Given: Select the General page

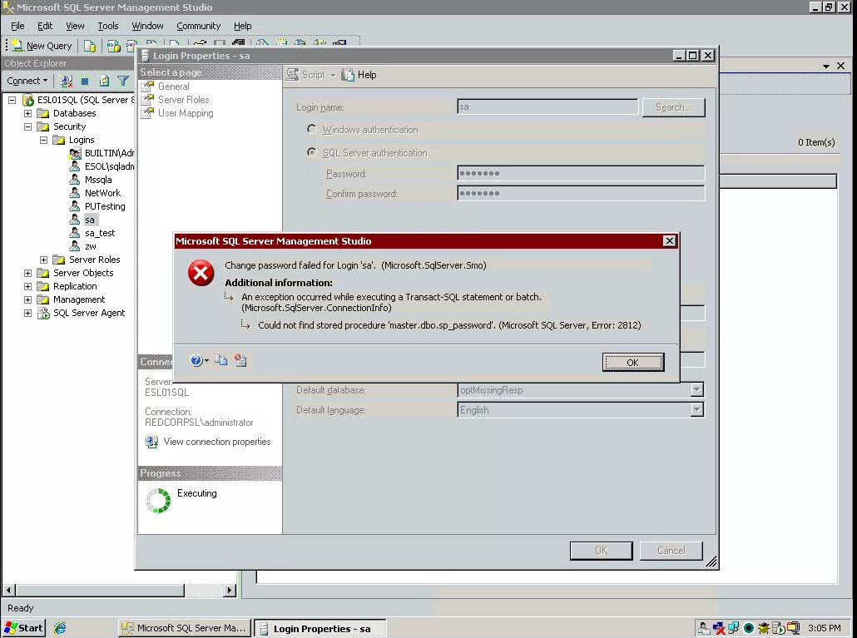Looking at the screenshot, I should [x=173, y=87].
